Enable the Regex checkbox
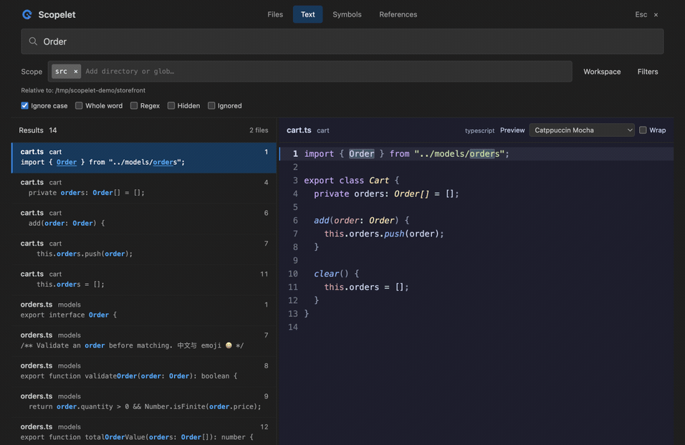 (134, 105)
